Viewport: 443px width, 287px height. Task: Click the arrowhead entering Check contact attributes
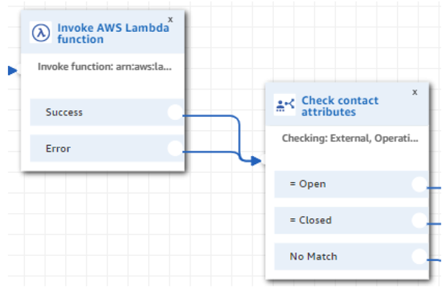coord(256,161)
